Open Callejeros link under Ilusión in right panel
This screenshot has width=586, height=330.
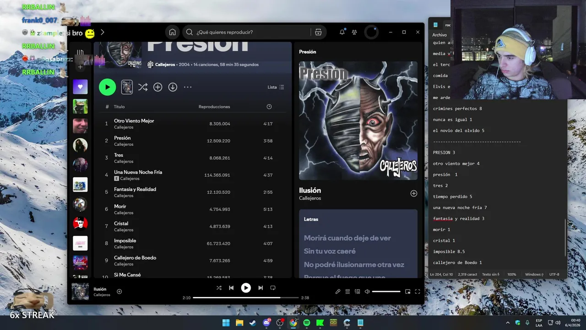pos(310,198)
